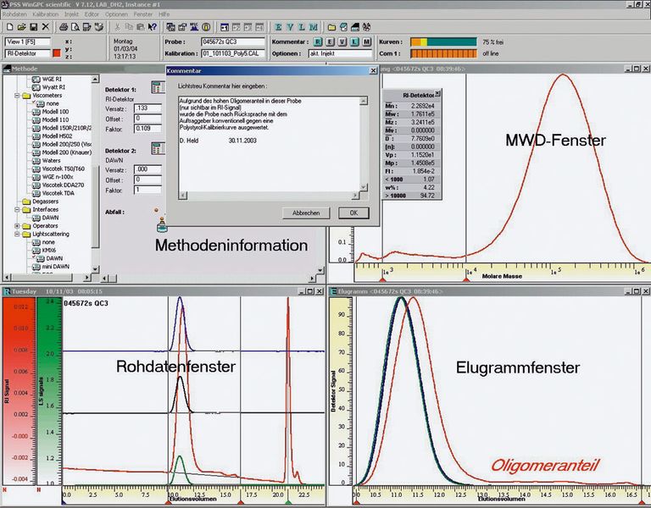Click the copy toolbar icon

coord(129,27)
